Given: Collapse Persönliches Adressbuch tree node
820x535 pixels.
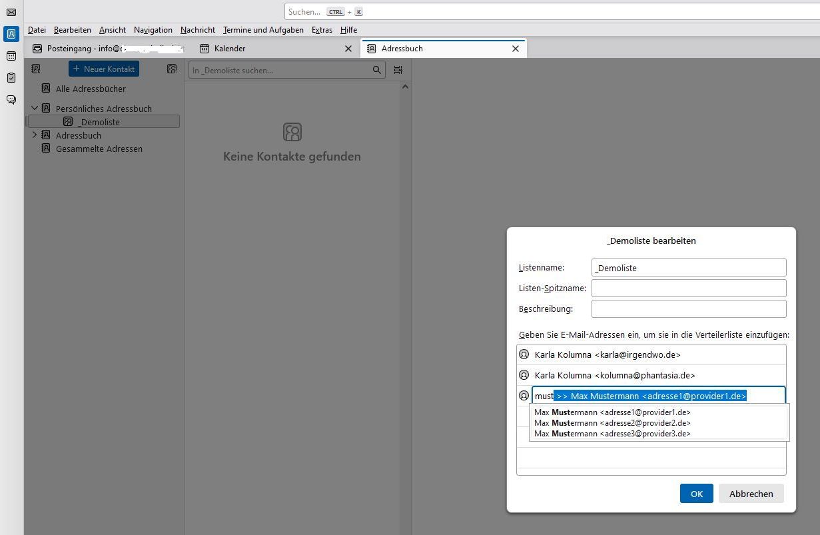Looking at the screenshot, I should pyautogui.click(x=35, y=108).
